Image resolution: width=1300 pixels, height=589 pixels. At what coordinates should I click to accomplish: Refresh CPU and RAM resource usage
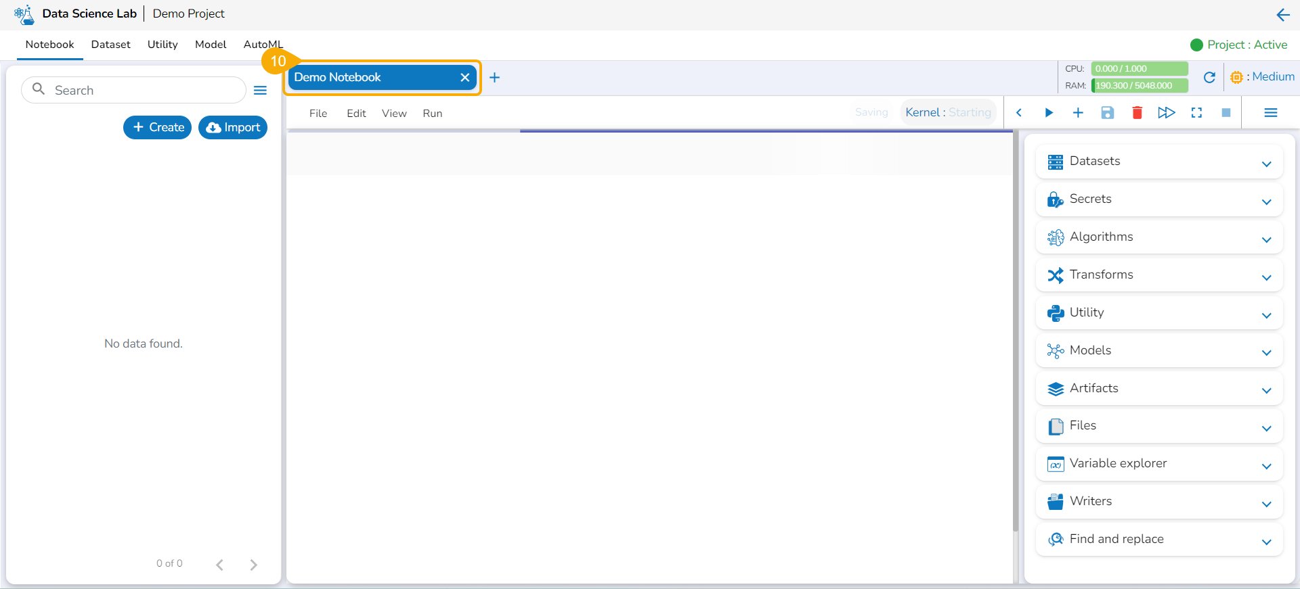tap(1209, 77)
